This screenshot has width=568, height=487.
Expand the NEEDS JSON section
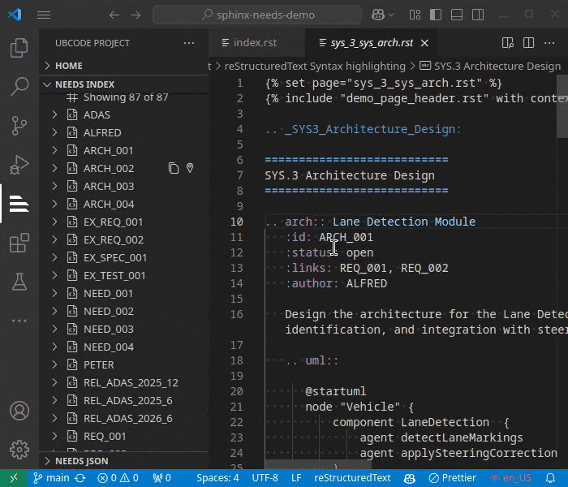(x=123, y=461)
